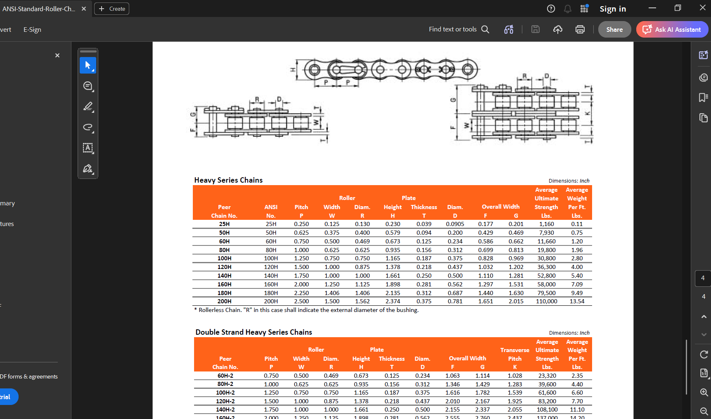711x419 pixels.
Task: Click the Heavy Series Chains heading
Action: [x=228, y=180]
